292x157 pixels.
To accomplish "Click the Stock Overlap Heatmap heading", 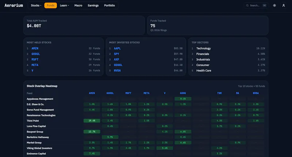I will point(42,86).
